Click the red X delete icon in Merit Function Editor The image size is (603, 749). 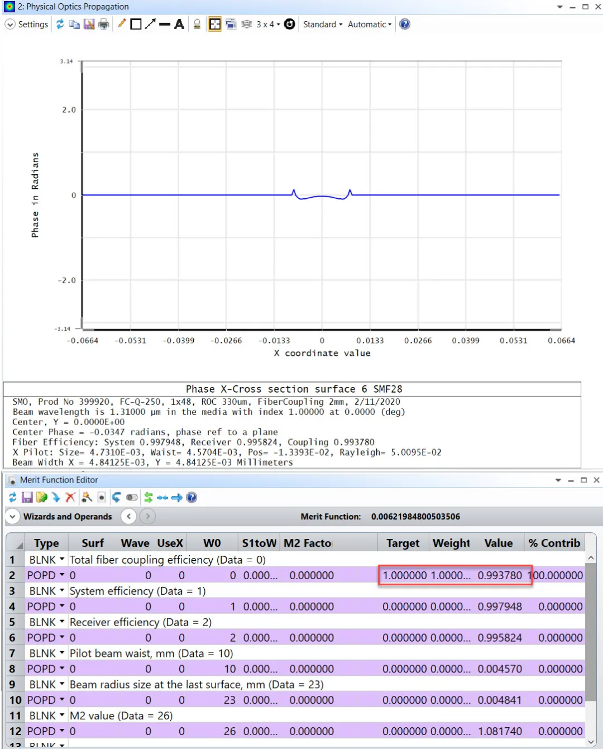point(70,497)
